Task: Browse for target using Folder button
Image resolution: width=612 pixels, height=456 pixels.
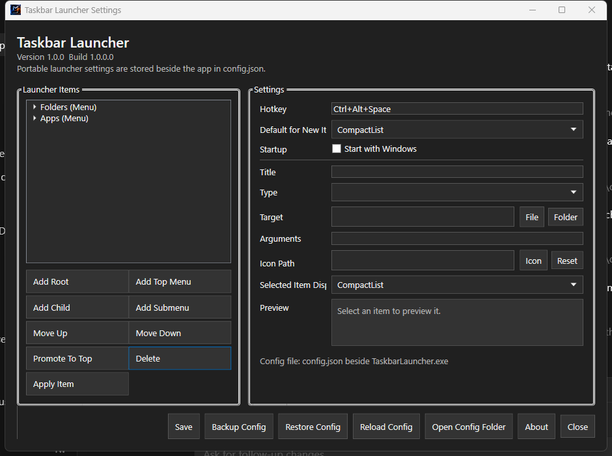Action: click(x=566, y=217)
